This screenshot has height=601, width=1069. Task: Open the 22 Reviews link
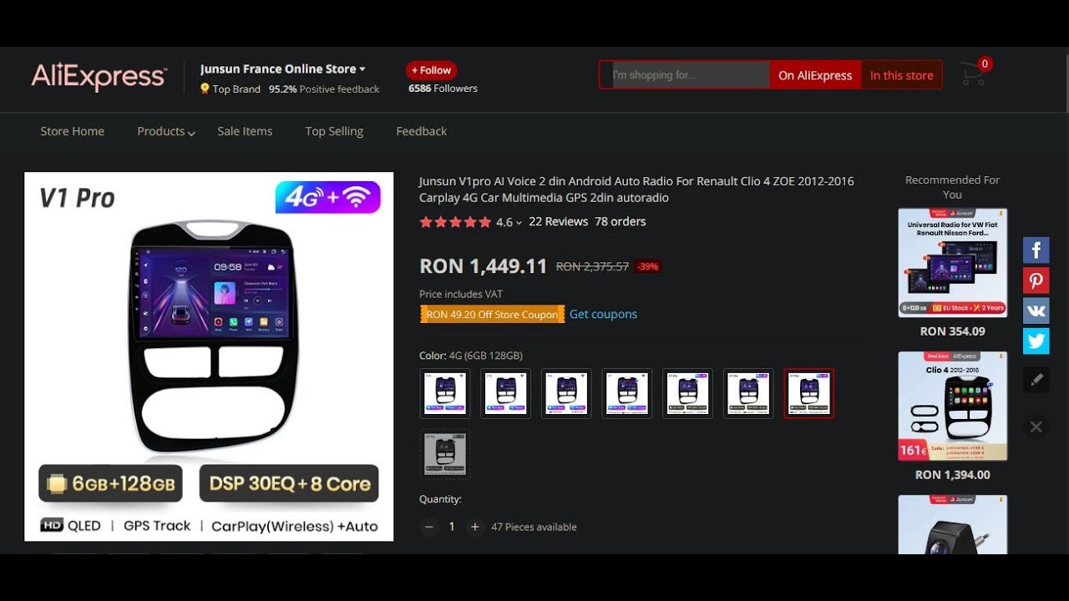(559, 221)
